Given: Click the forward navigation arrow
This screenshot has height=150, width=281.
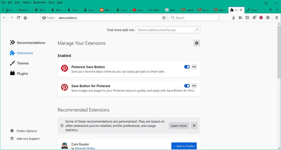Looking at the screenshot, I should click(12, 18).
